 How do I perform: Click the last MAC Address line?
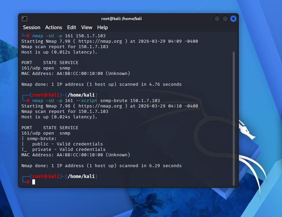76,155
